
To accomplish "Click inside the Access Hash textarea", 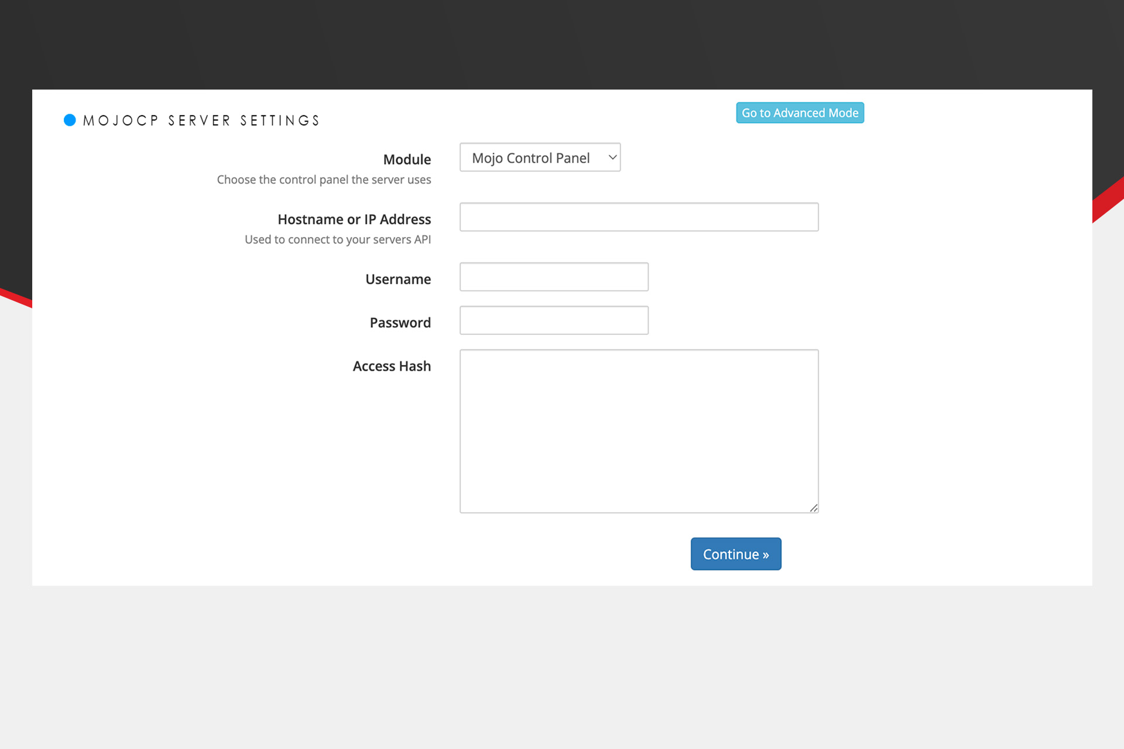I will pyautogui.click(x=639, y=431).
